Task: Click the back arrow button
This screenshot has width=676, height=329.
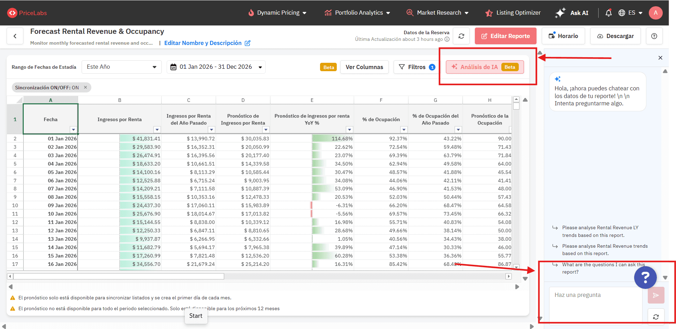Action: coord(15,36)
